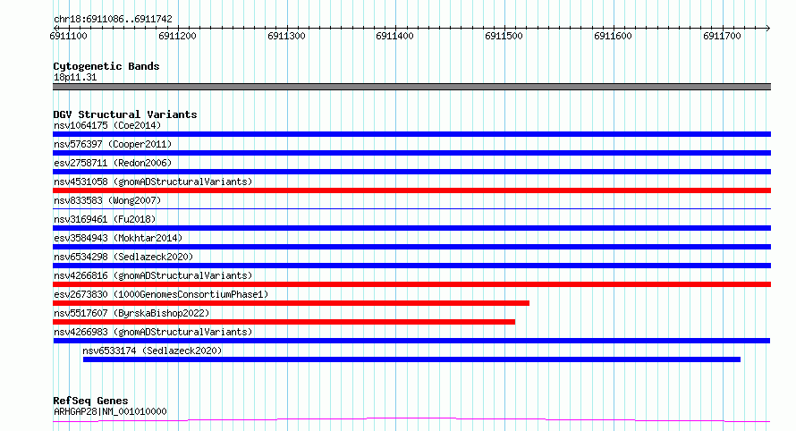Click the nsv1064175 (Coe2014) variant label

pos(107,125)
